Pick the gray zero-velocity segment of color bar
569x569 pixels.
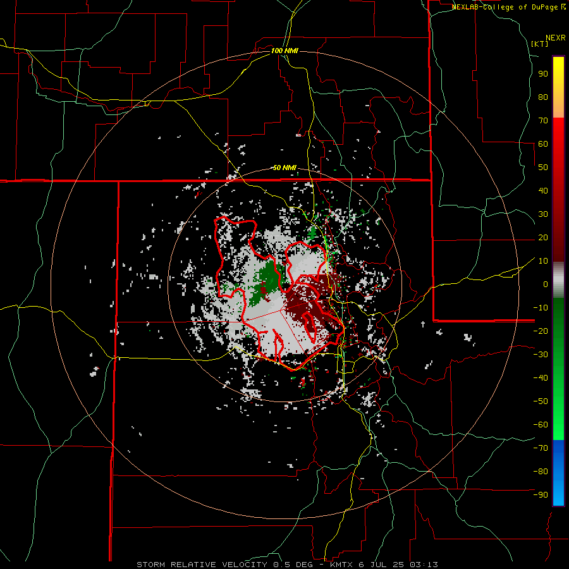(558, 280)
